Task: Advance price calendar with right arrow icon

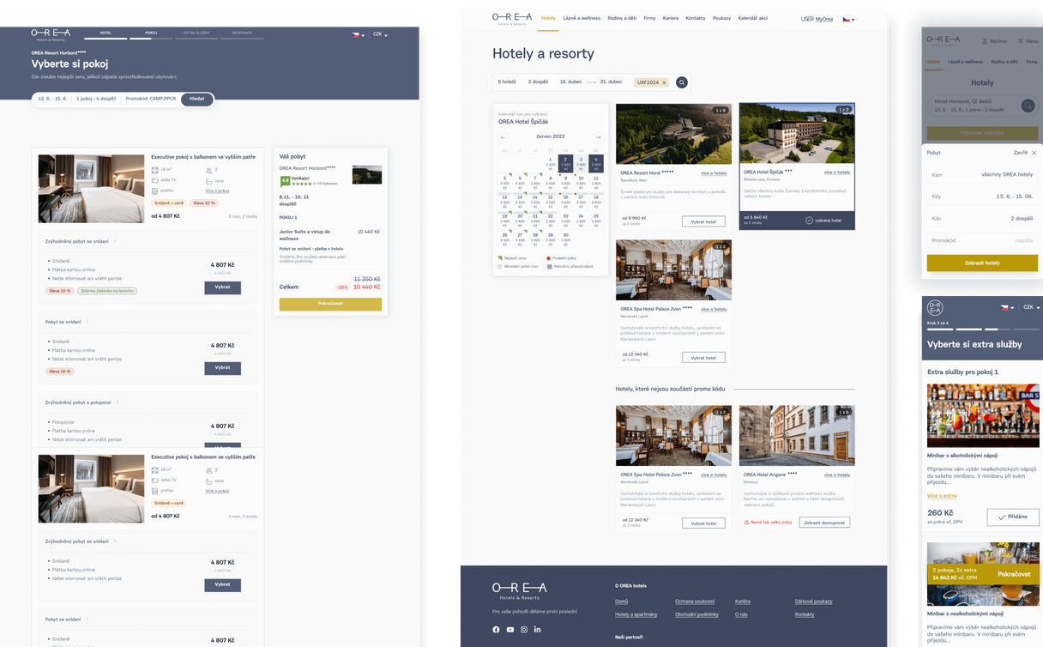Action: (x=599, y=136)
